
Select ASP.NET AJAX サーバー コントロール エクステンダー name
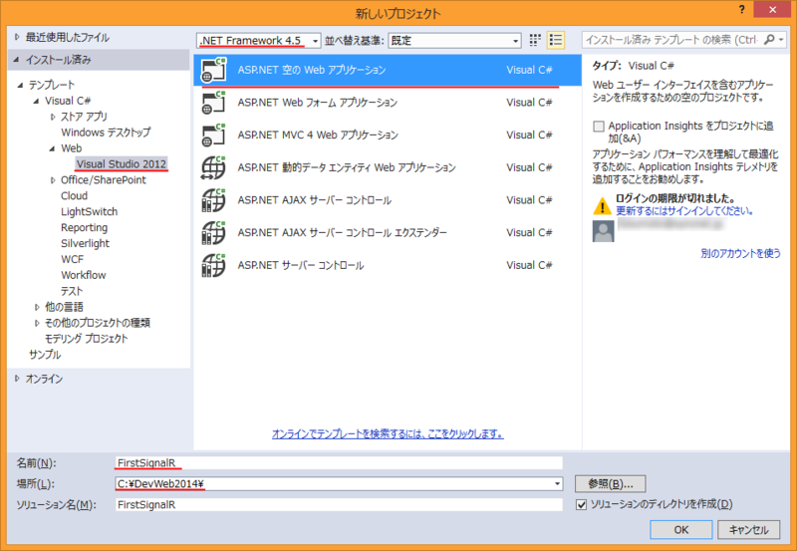pos(342,233)
